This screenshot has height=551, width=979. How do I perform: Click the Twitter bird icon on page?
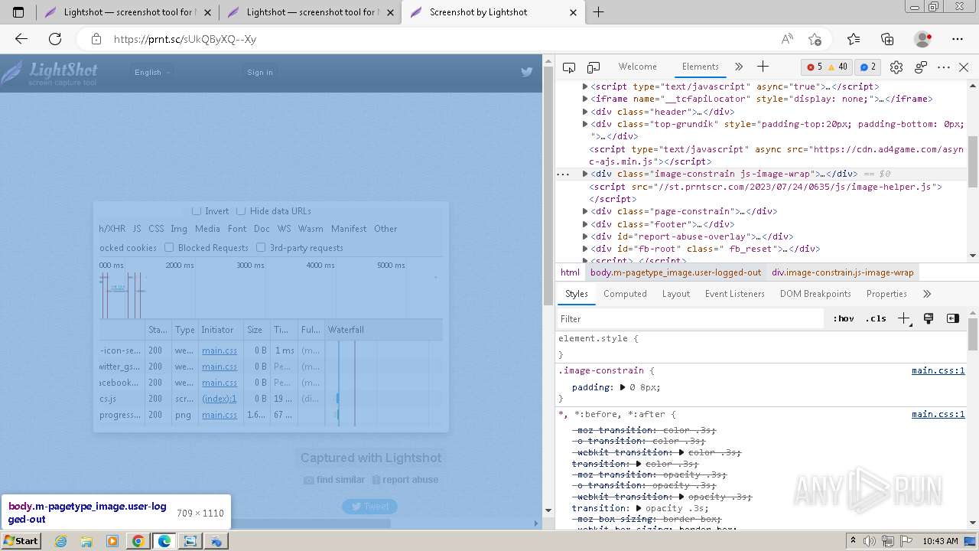tap(526, 72)
